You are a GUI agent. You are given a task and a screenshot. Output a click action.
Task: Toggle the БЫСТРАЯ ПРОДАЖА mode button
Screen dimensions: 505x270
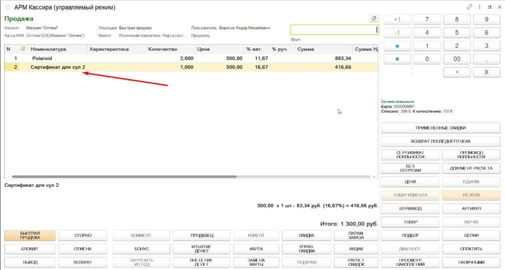click(30, 236)
